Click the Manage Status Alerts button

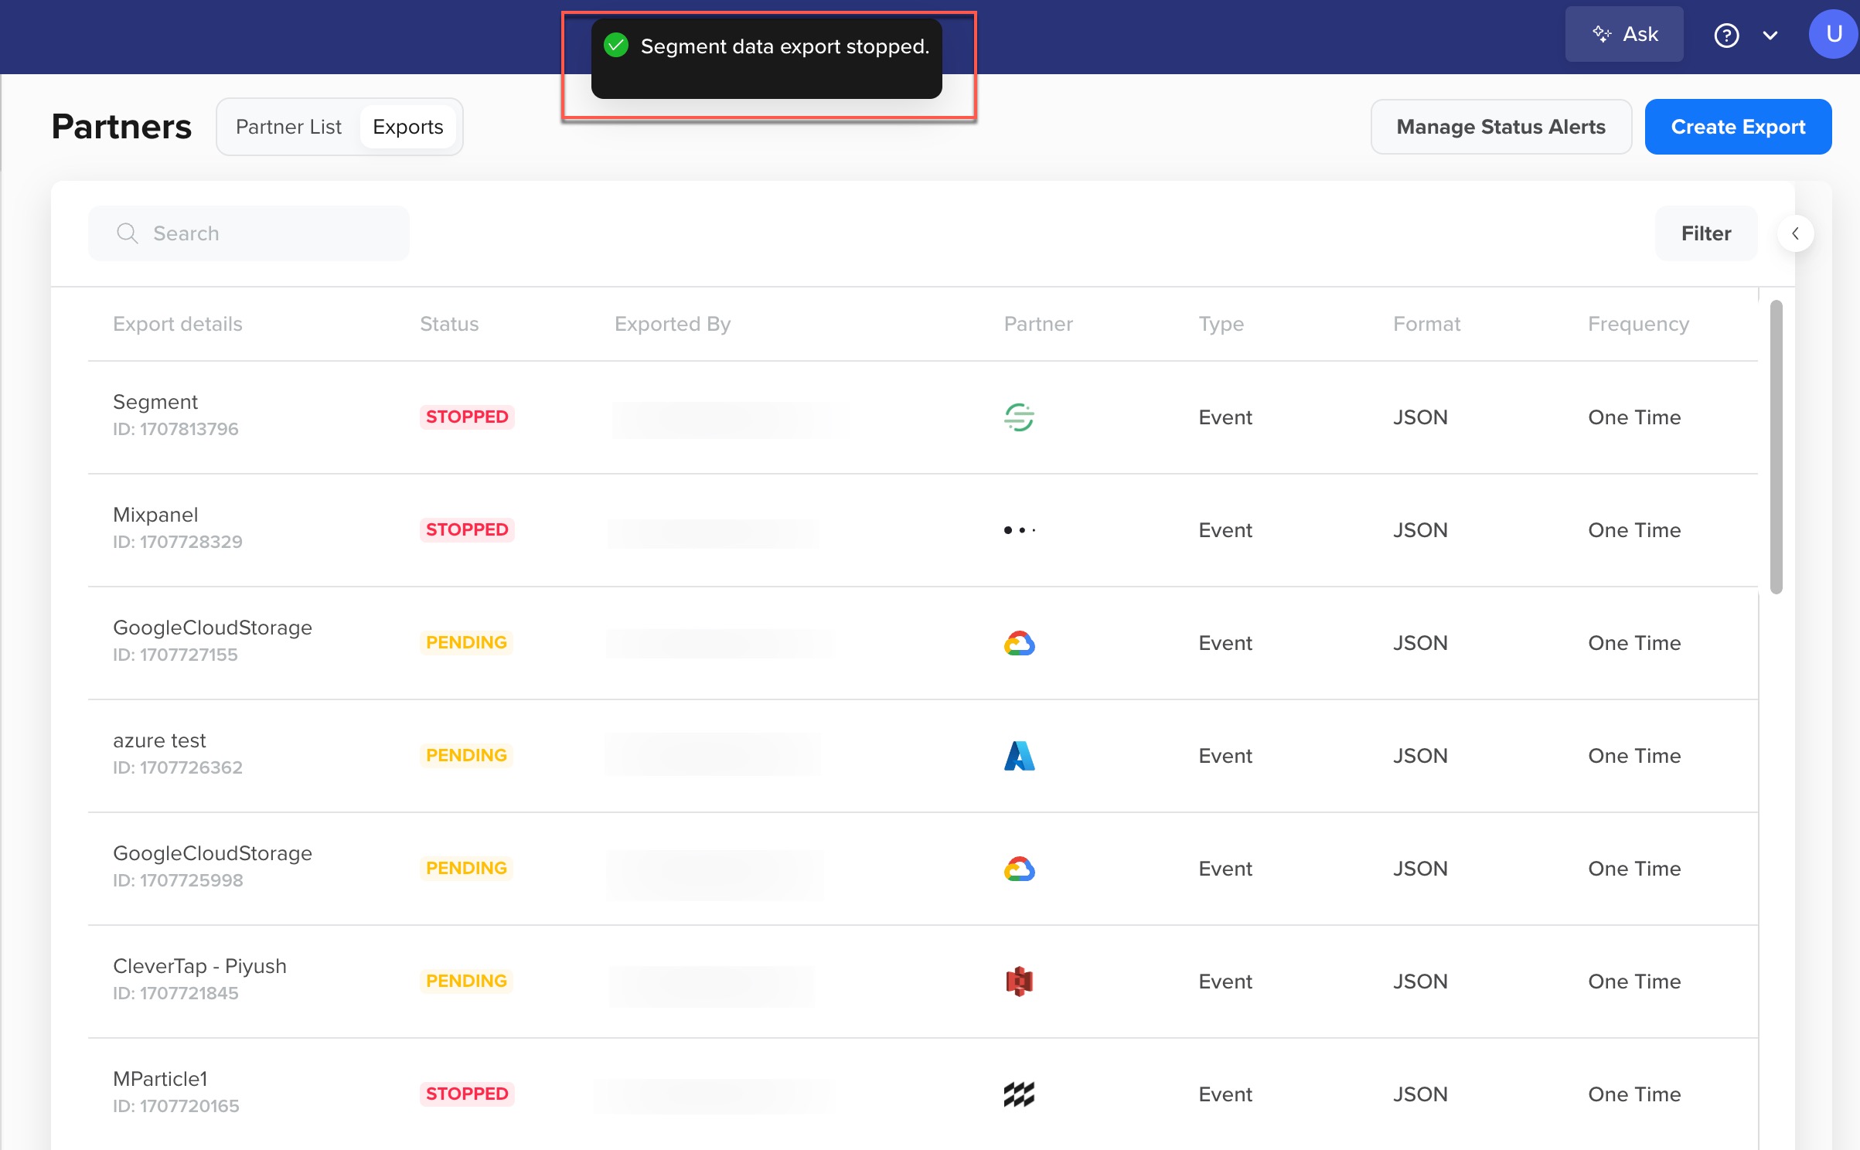(x=1500, y=126)
